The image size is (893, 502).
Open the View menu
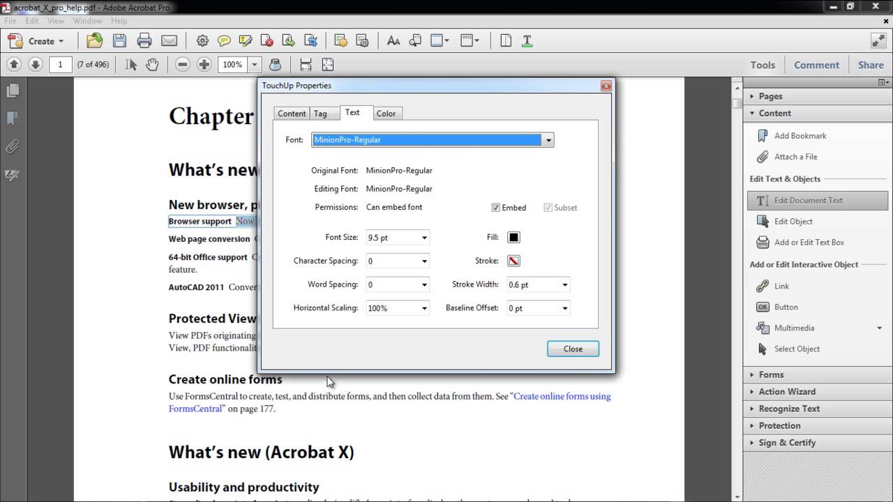(56, 21)
